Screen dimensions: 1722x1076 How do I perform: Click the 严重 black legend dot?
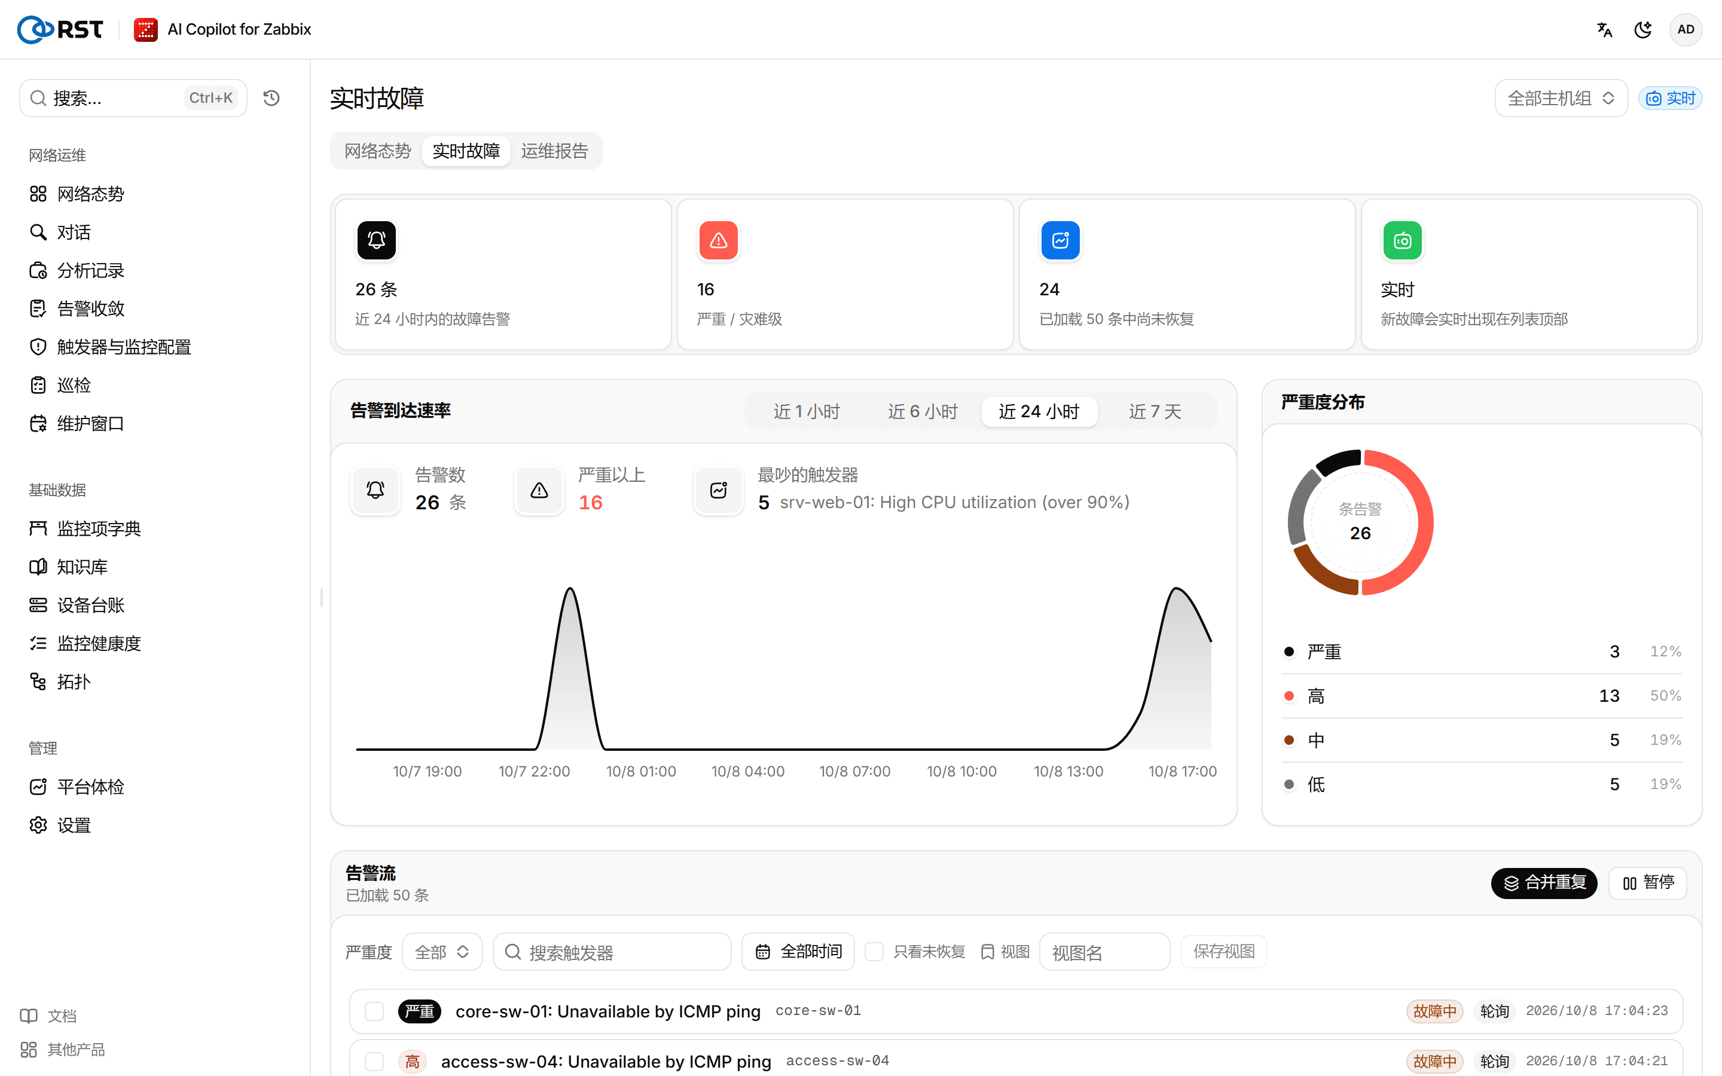(1289, 651)
